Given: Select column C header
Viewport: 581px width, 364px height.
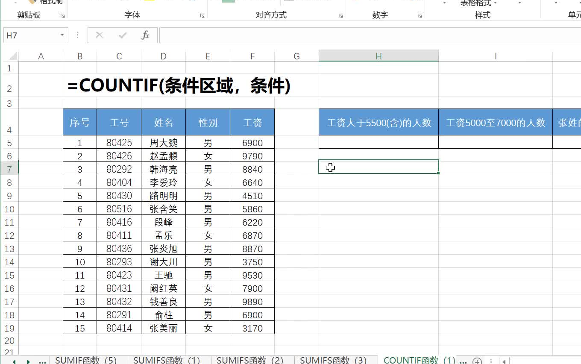Looking at the screenshot, I should [119, 56].
